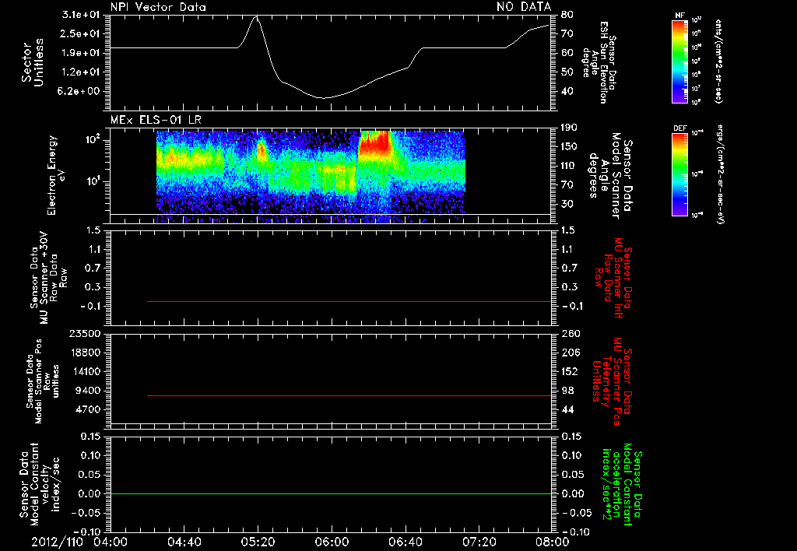Click the "3.1e+01" sector tick label
The width and height of the screenshot is (797, 551).
[80, 15]
